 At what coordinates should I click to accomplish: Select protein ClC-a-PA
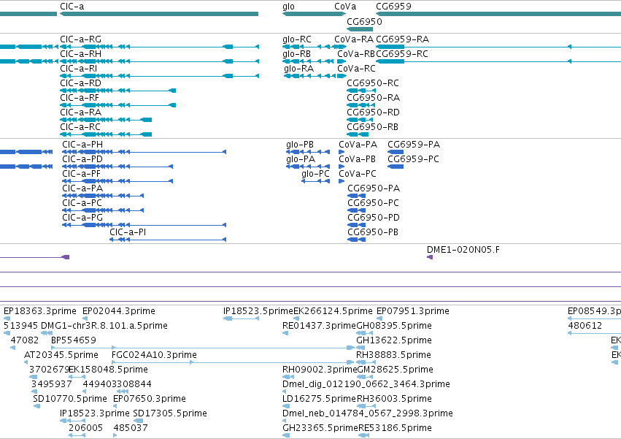pyautogui.click(x=82, y=188)
